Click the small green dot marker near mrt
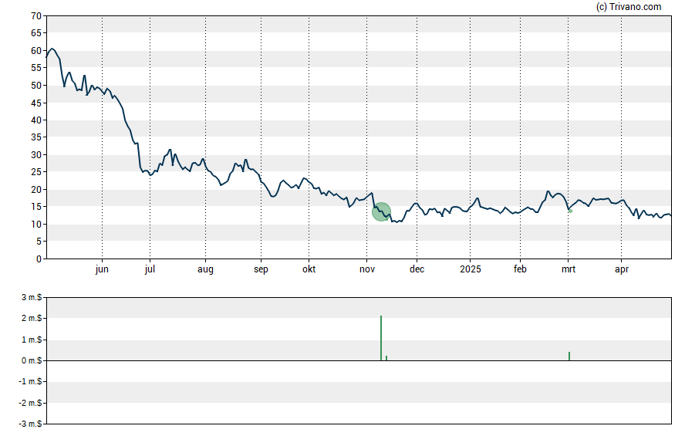685x436 pixels. 571,211
